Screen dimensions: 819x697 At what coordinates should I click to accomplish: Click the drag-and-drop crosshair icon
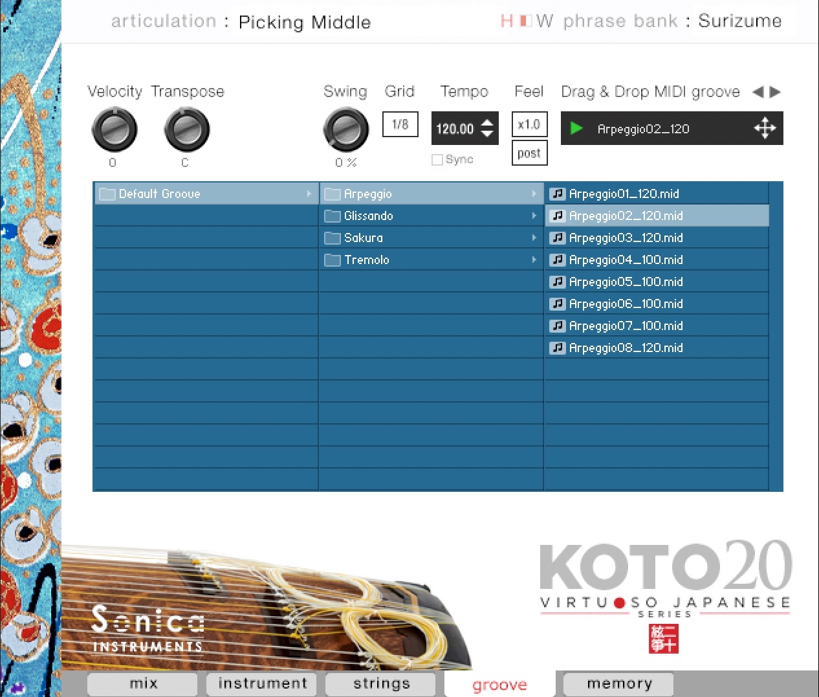[x=765, y=128]
